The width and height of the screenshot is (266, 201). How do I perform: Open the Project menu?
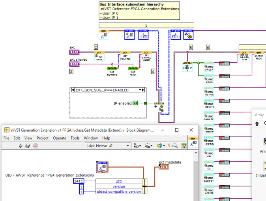coord(43,138)
